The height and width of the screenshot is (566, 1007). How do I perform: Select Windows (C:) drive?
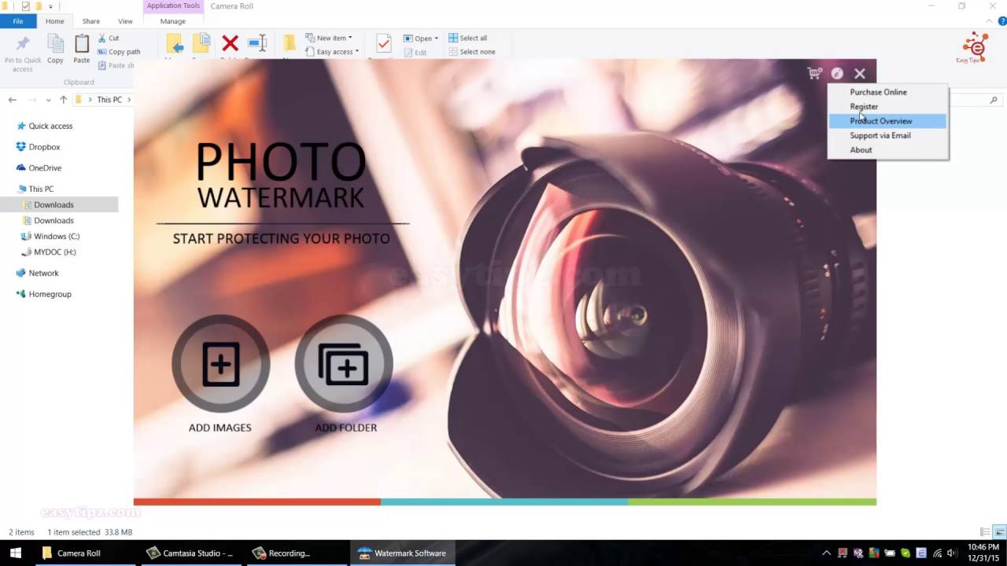tap(56, 236)
